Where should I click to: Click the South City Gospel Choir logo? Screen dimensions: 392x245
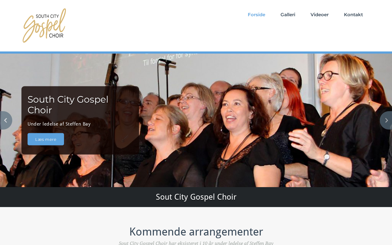[x=44, y=25]
